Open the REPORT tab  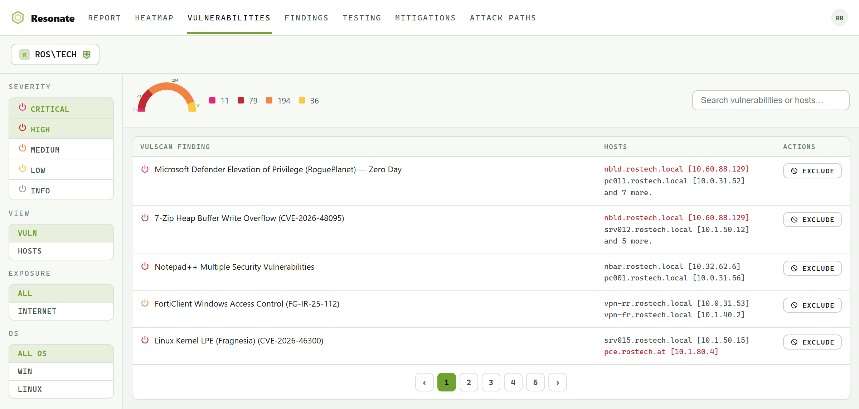[105, 18]
